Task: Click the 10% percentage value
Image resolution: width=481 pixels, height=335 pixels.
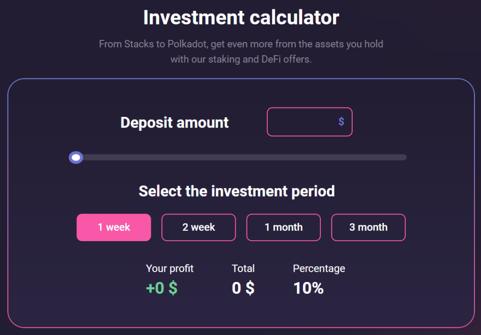Action: coord(308,288)
